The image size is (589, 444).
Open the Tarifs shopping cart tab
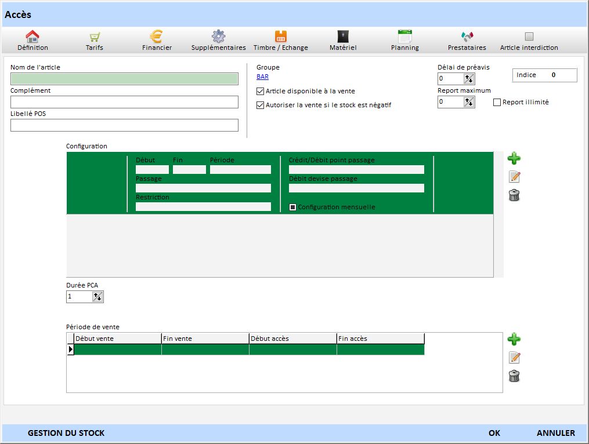tap(94, 41)
